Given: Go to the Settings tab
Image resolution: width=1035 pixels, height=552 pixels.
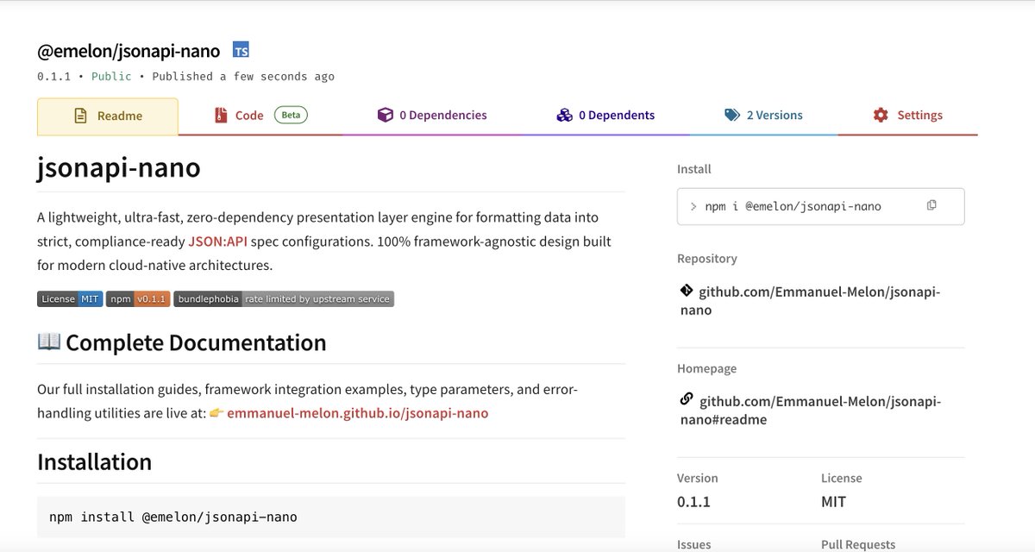Looking at the screenshot, I should tap(907, 115).
